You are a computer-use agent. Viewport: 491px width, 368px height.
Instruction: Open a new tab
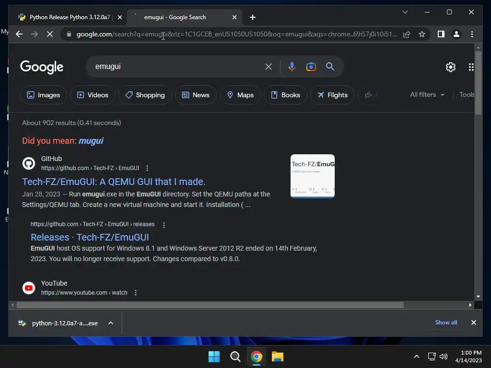pyautogui.click(x=253, y=17)
